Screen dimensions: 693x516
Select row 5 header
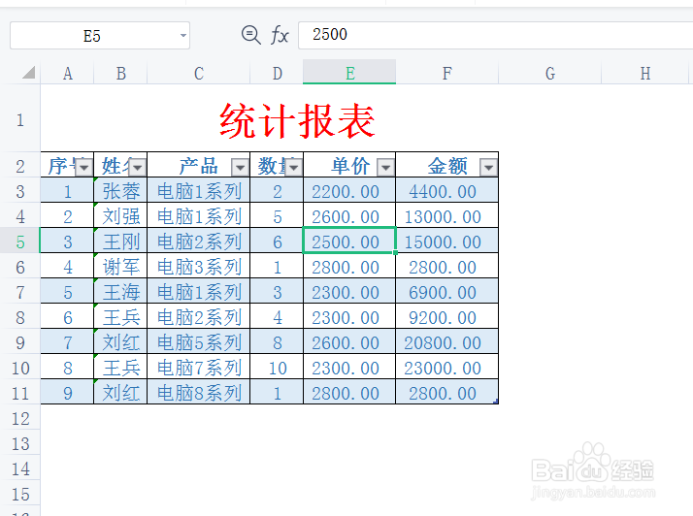pyautogui.click(x=19, y=242)
